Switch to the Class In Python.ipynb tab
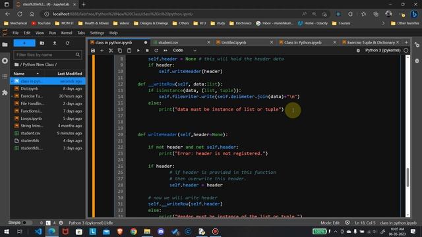This screenshot has height=237, width=422. click(x=303, y=42)
